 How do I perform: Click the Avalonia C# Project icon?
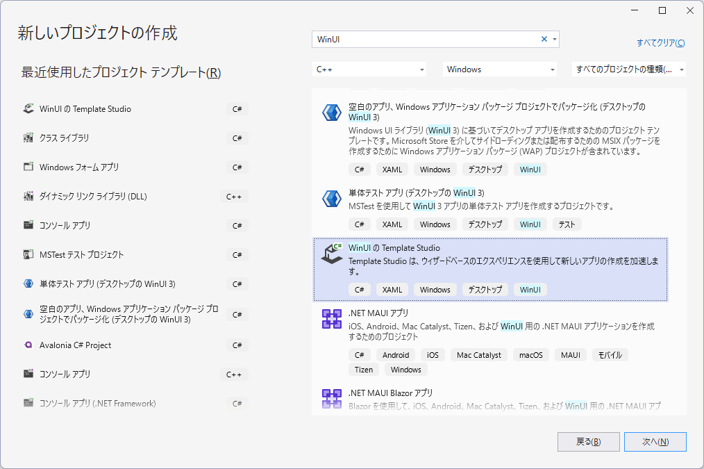28,345
